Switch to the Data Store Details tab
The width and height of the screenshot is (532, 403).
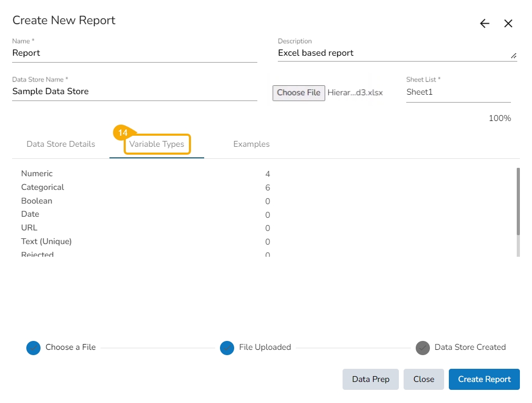[61, 144]
